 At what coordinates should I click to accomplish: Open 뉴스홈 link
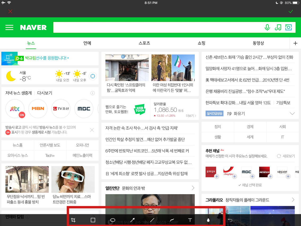[17, 145]
